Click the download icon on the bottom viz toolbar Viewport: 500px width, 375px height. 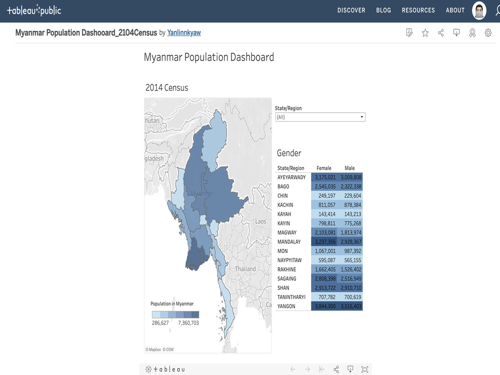click(350, 369)
